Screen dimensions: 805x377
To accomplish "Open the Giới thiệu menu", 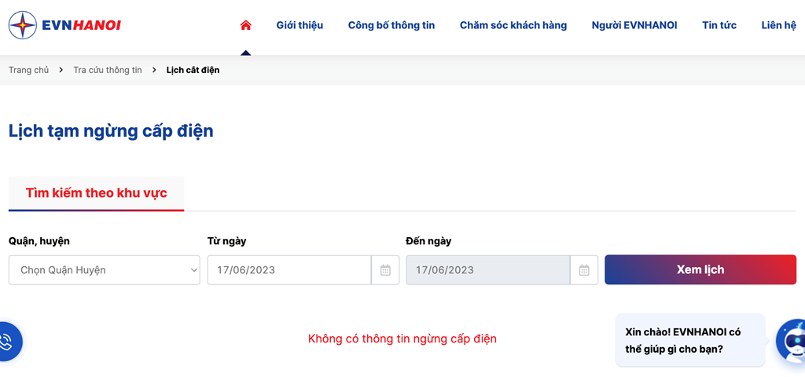I will tap(300, 25).
